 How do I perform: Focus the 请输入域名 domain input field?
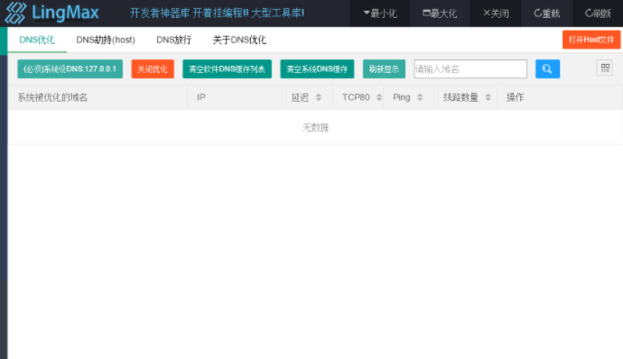(470, 69)
